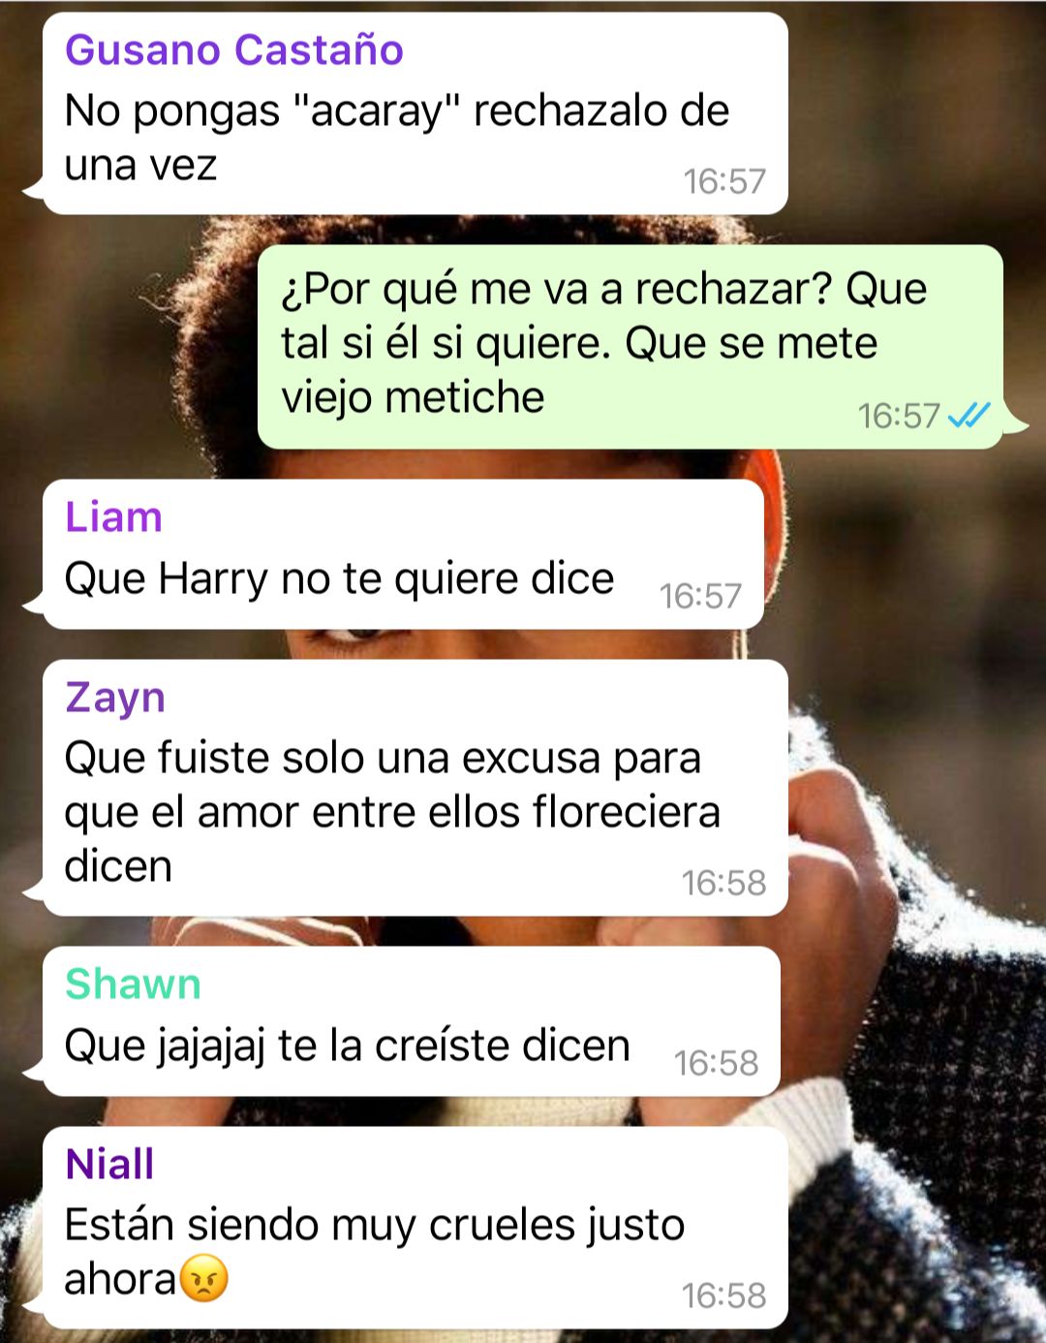Tap the 16:57 timestamp on the green bubble
The width and height of the screenshot is (1046, 1343).
click(x=899, y=416)
